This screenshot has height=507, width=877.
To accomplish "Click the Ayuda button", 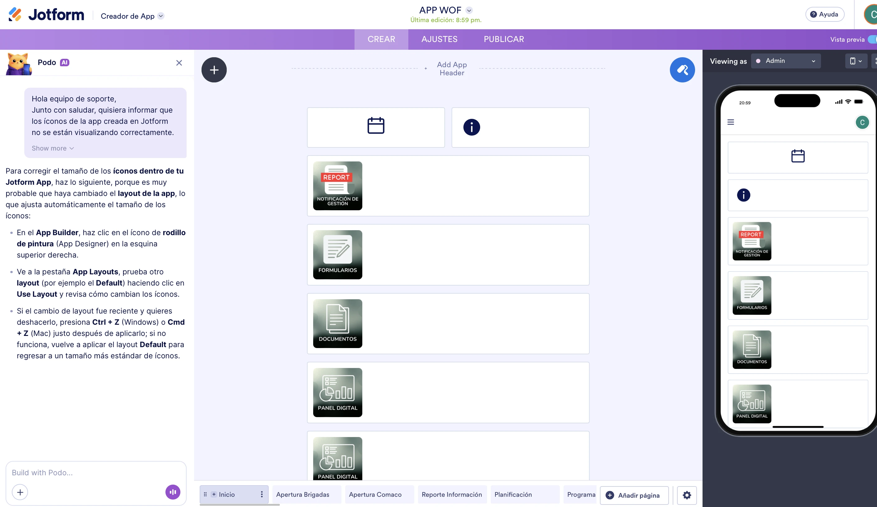I will (824, 14).
